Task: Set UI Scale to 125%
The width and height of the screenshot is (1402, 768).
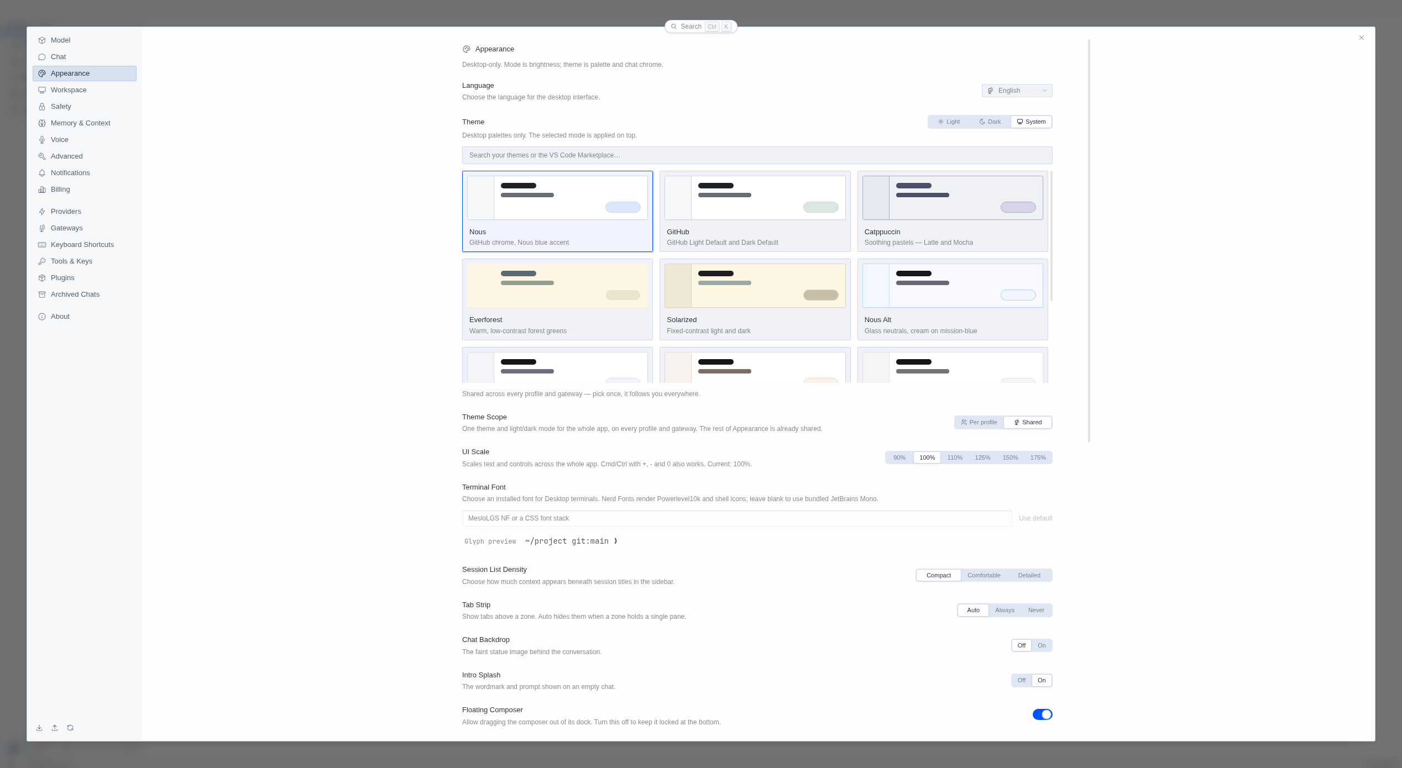Action: tap(982, 457)
